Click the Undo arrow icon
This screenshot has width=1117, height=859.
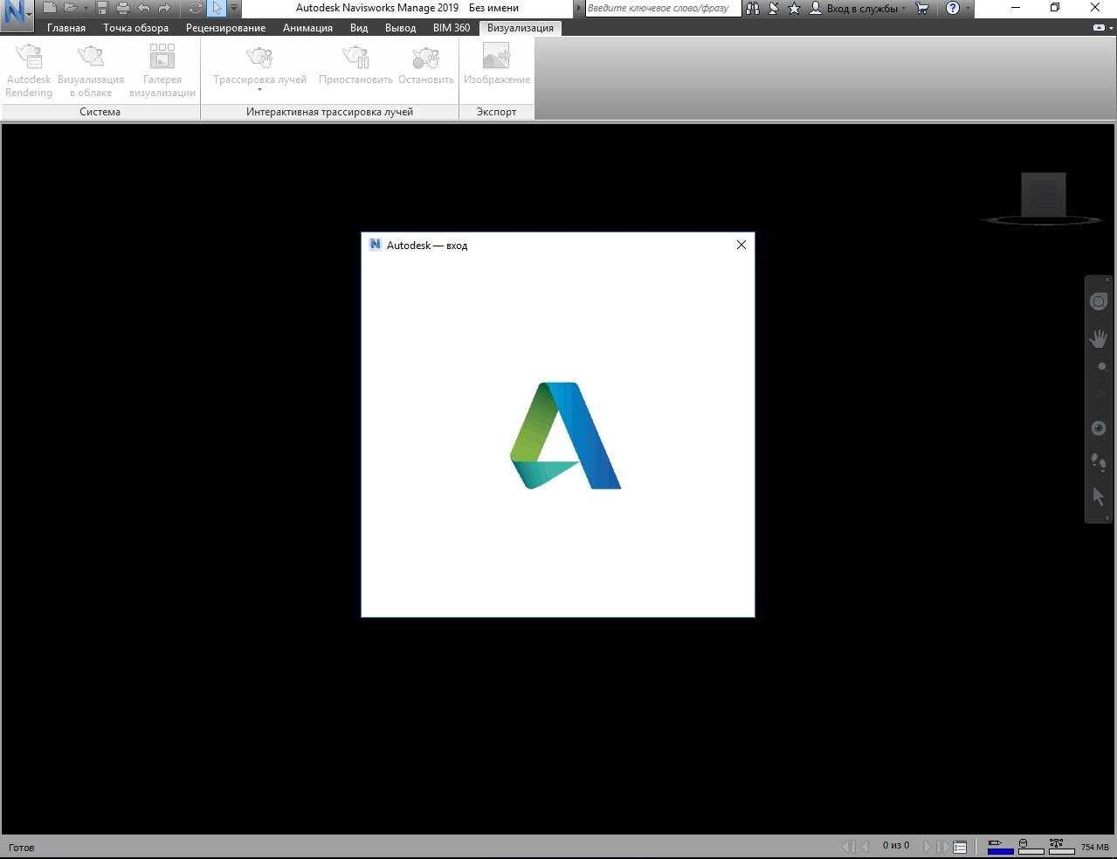click(144, 8)
